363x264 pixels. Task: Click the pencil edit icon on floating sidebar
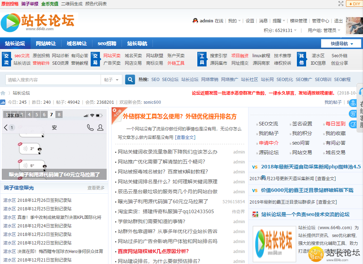coord(353,124)
